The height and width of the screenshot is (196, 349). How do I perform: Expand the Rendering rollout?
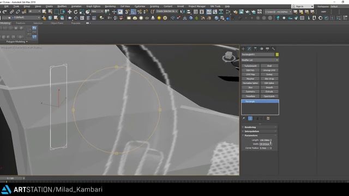pyautogui.click(x=260, y=127)
